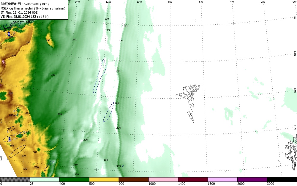Click the legend value 900
Viewport: 297px width, 186px height.
coord(121,184)
